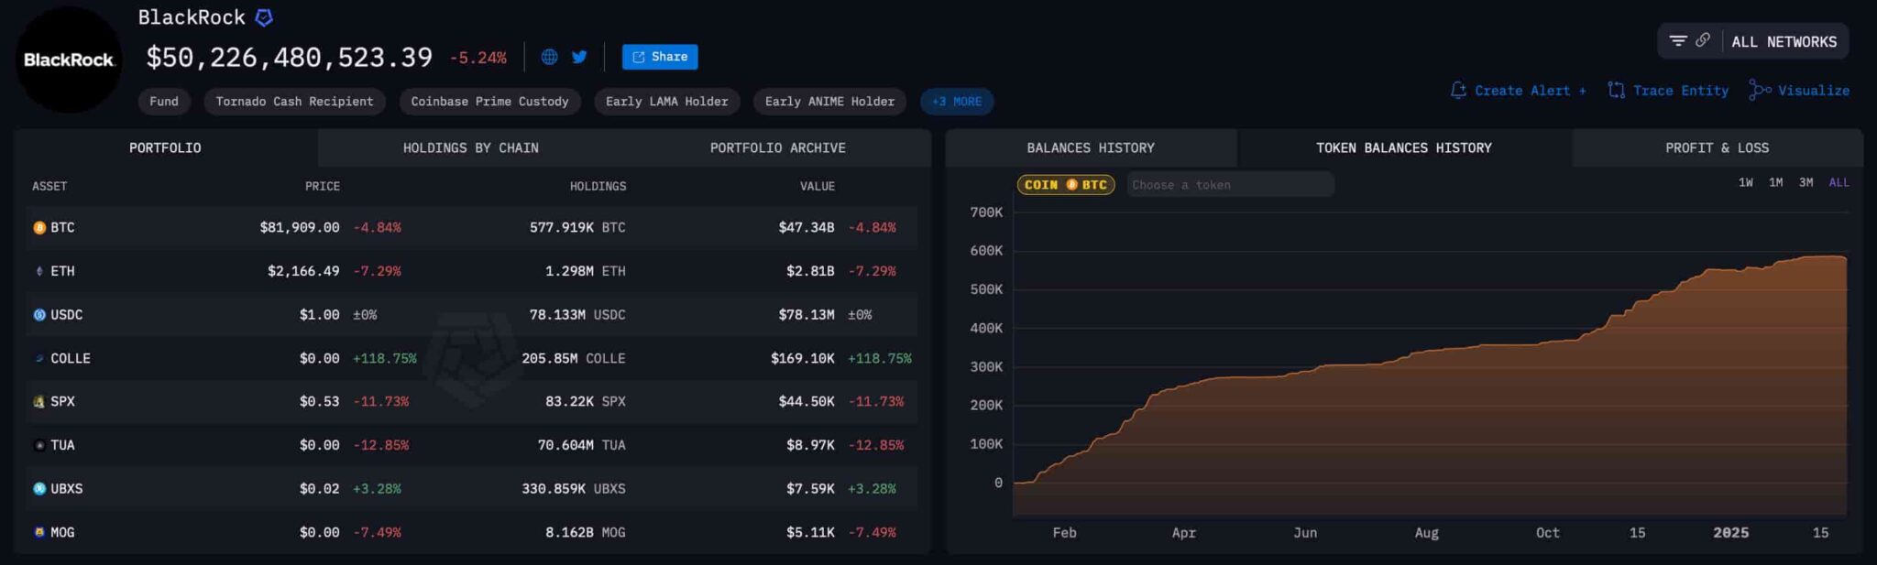Expand the +3 MORE tags
1877x565 pixels.
point(956,102)
